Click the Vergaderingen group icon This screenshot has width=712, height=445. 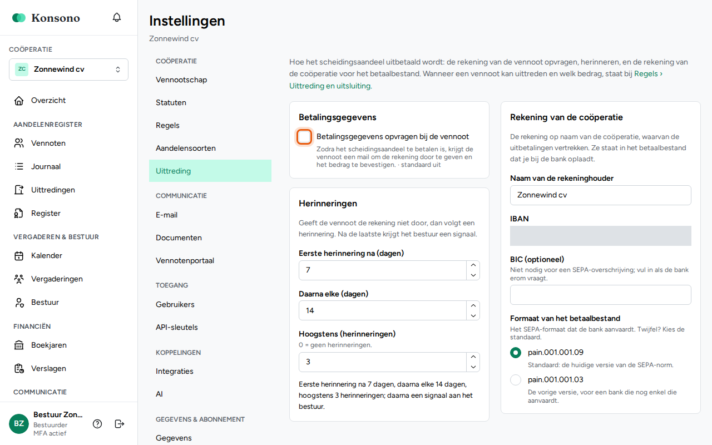[19, 279]
